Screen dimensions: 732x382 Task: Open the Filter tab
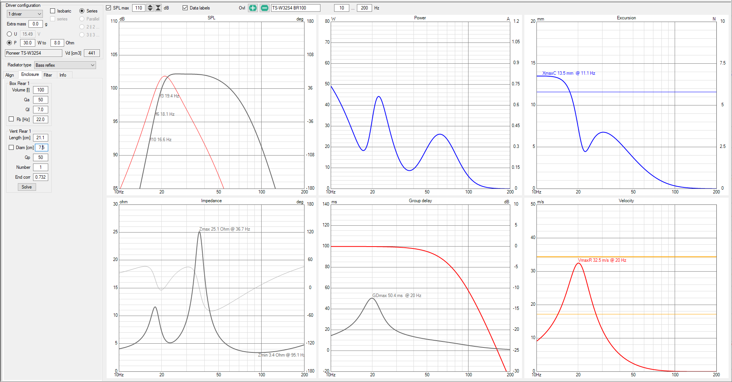(x=48, y=75)
